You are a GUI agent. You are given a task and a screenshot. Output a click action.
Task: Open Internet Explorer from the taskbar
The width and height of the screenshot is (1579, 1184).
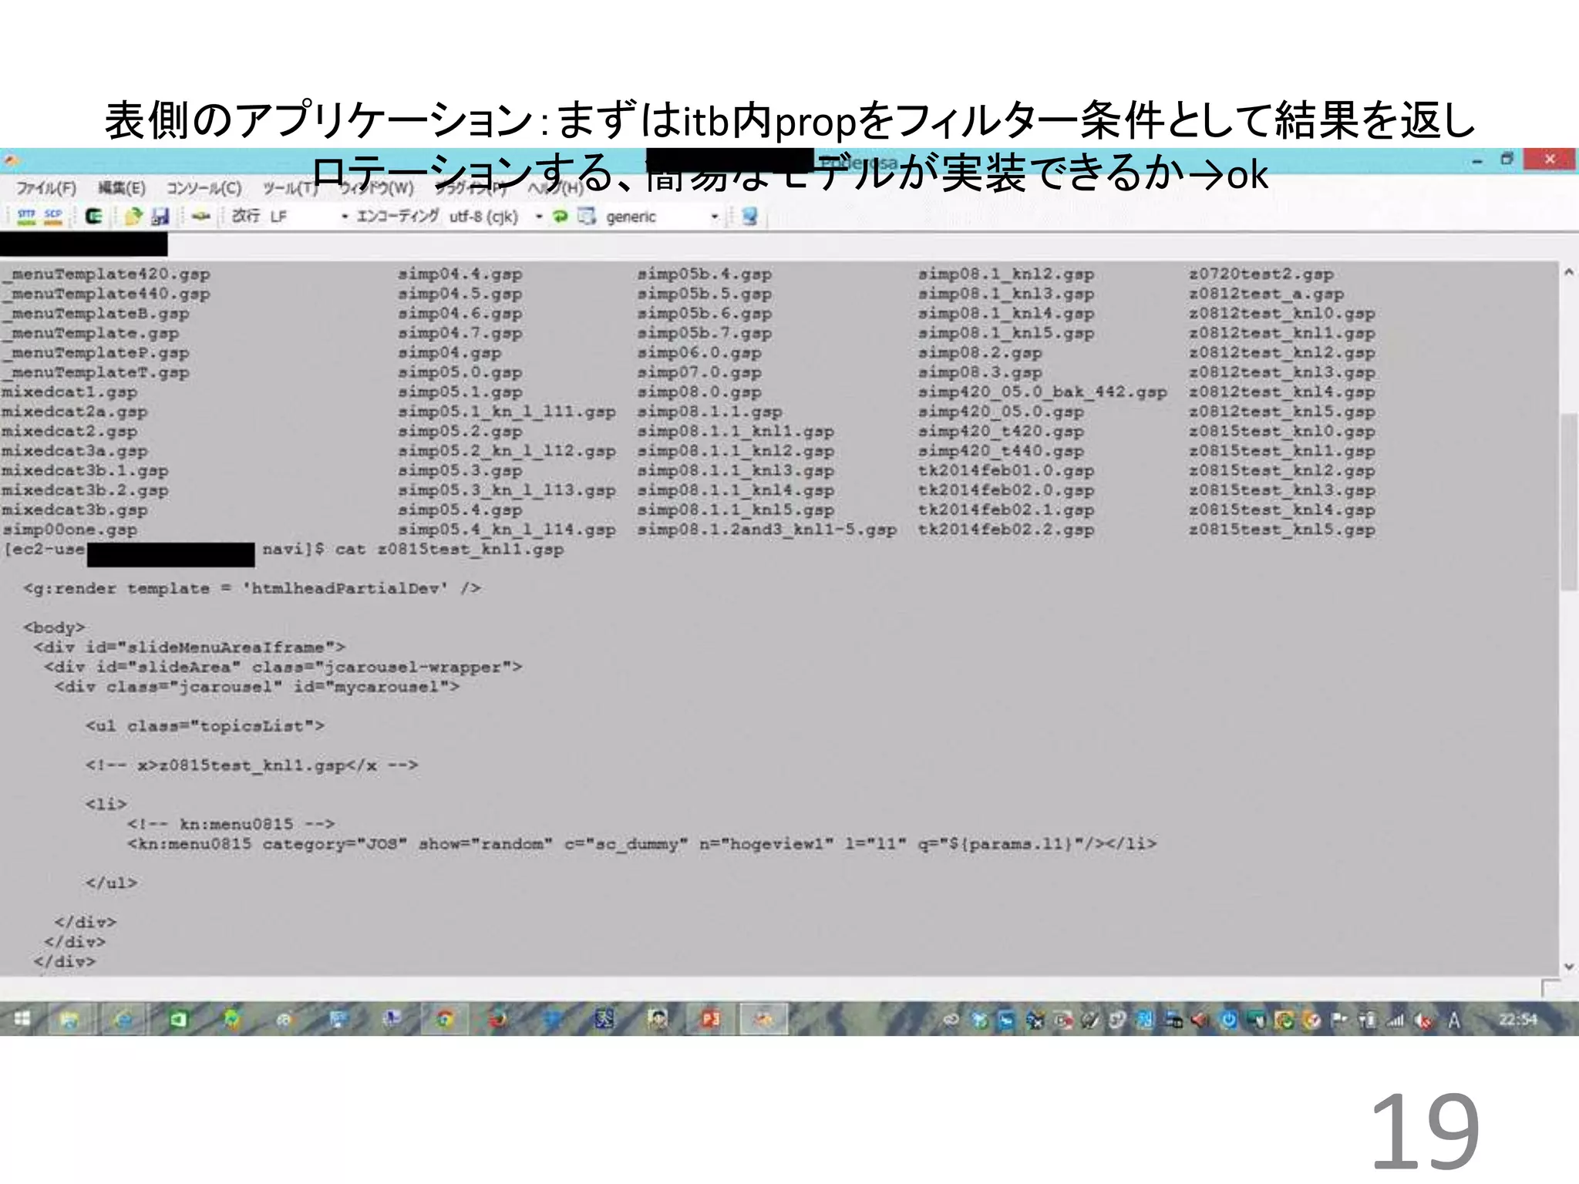pyautogui.click(x=123, y=1020)
